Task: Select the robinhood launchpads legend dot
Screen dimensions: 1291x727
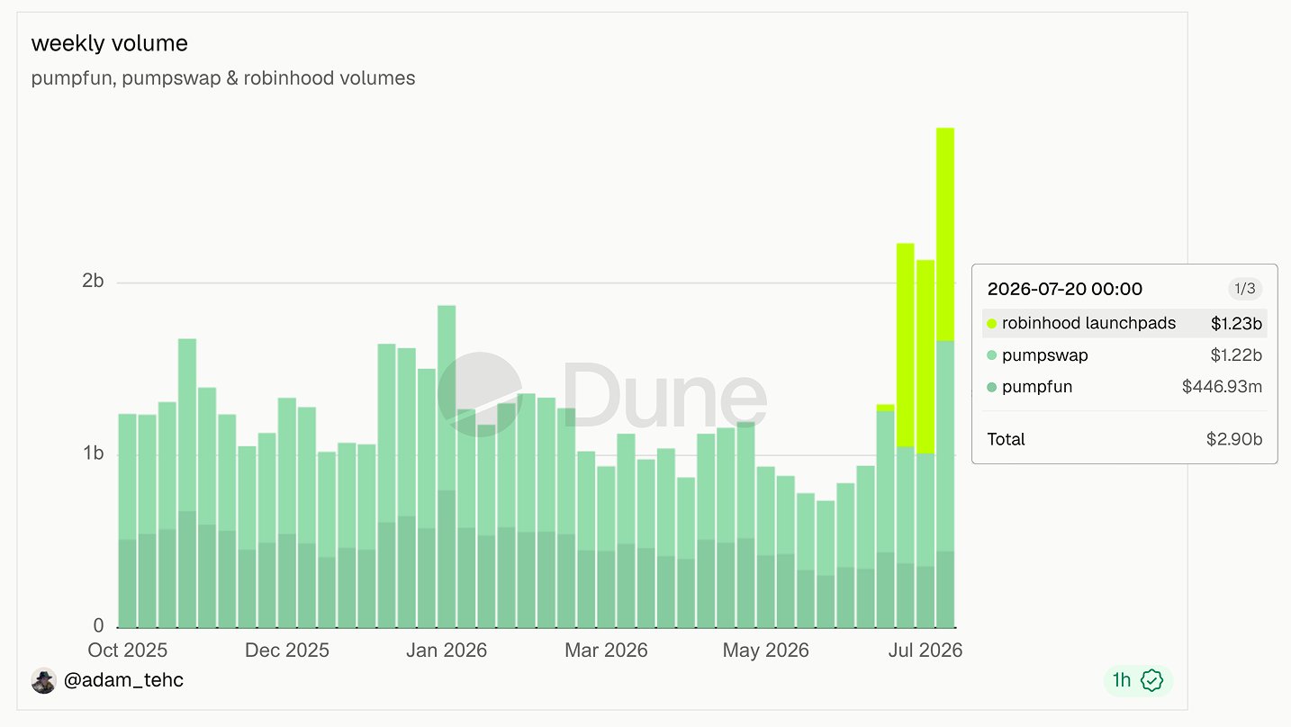Action: point(992,324)
